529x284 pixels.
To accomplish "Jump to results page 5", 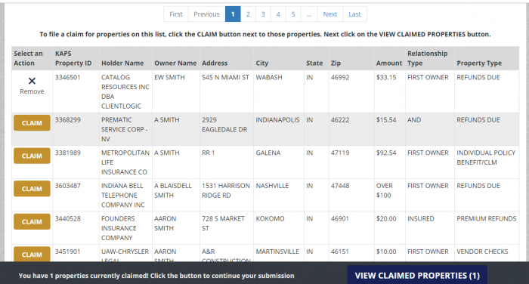I will click(x=293, y=14).
